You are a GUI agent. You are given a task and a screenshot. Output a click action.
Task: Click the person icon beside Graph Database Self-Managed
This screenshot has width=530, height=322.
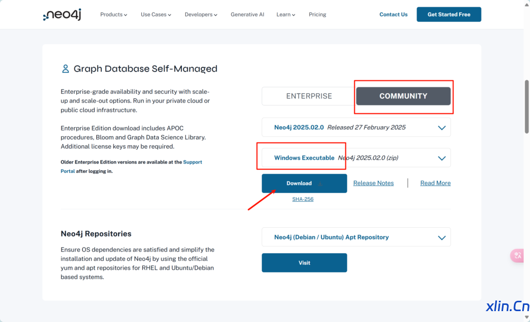click(x=65, y=69)
